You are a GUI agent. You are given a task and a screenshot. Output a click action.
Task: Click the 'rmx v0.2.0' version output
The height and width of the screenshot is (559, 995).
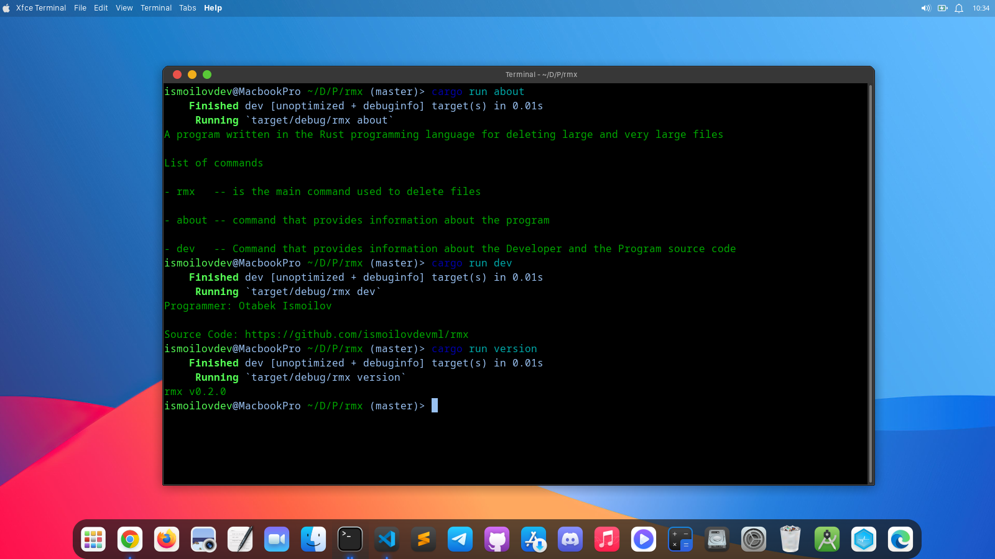click(195, 391)
